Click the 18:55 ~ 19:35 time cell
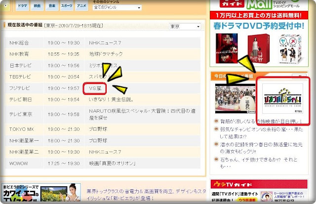 [64, 54]
